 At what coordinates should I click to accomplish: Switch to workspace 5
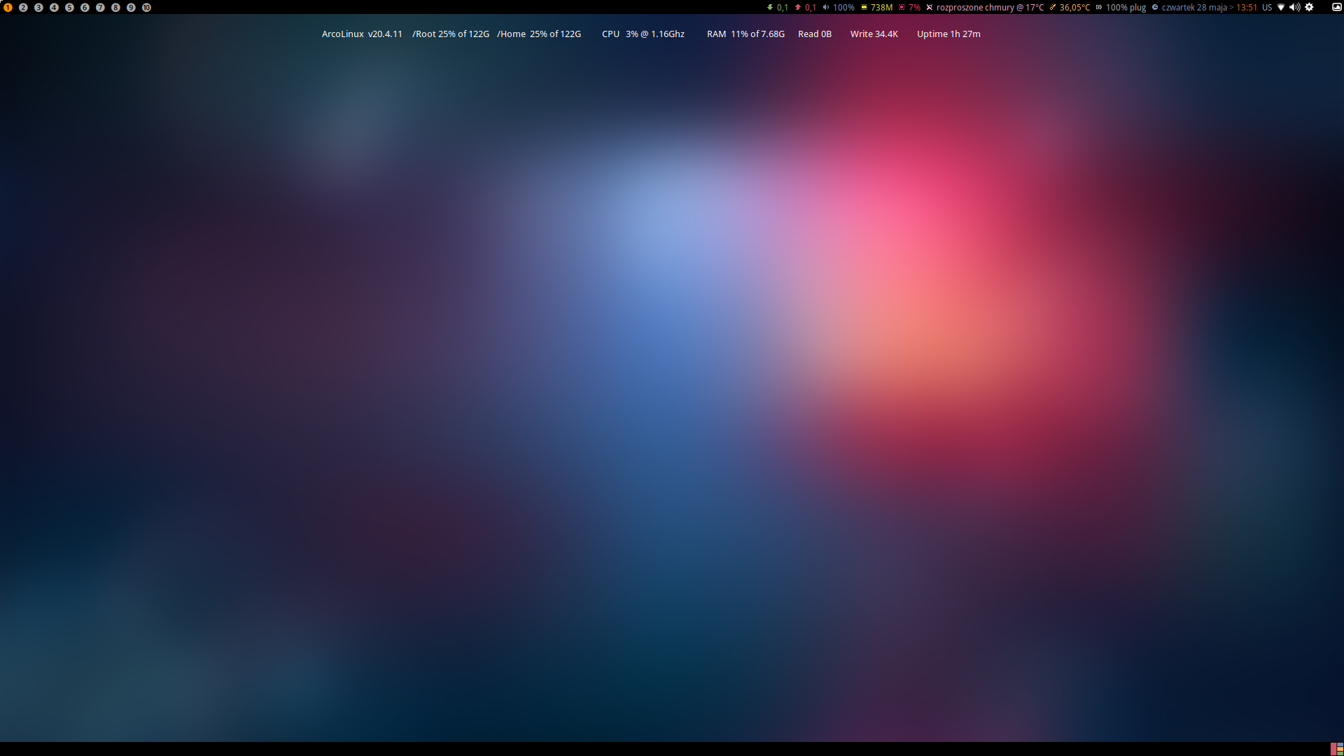pos(69,8)
